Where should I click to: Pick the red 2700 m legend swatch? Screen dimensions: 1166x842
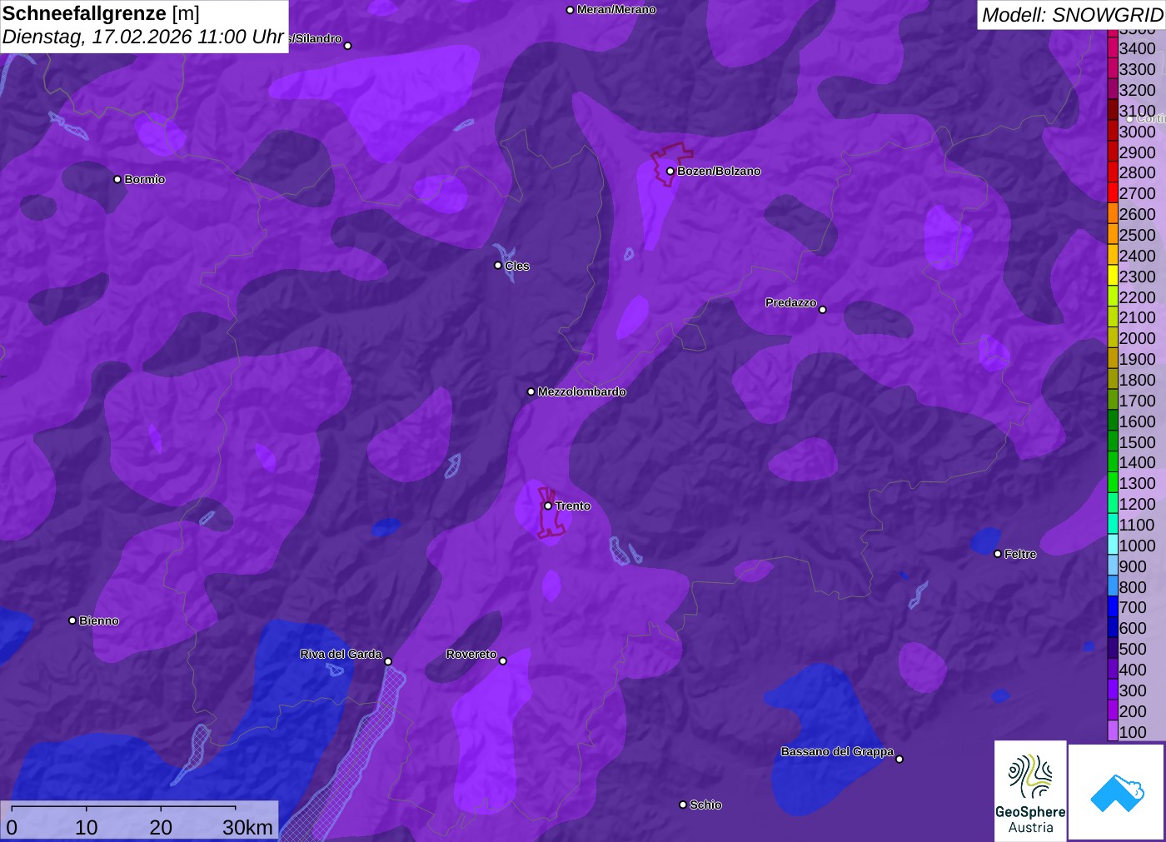1113,193
